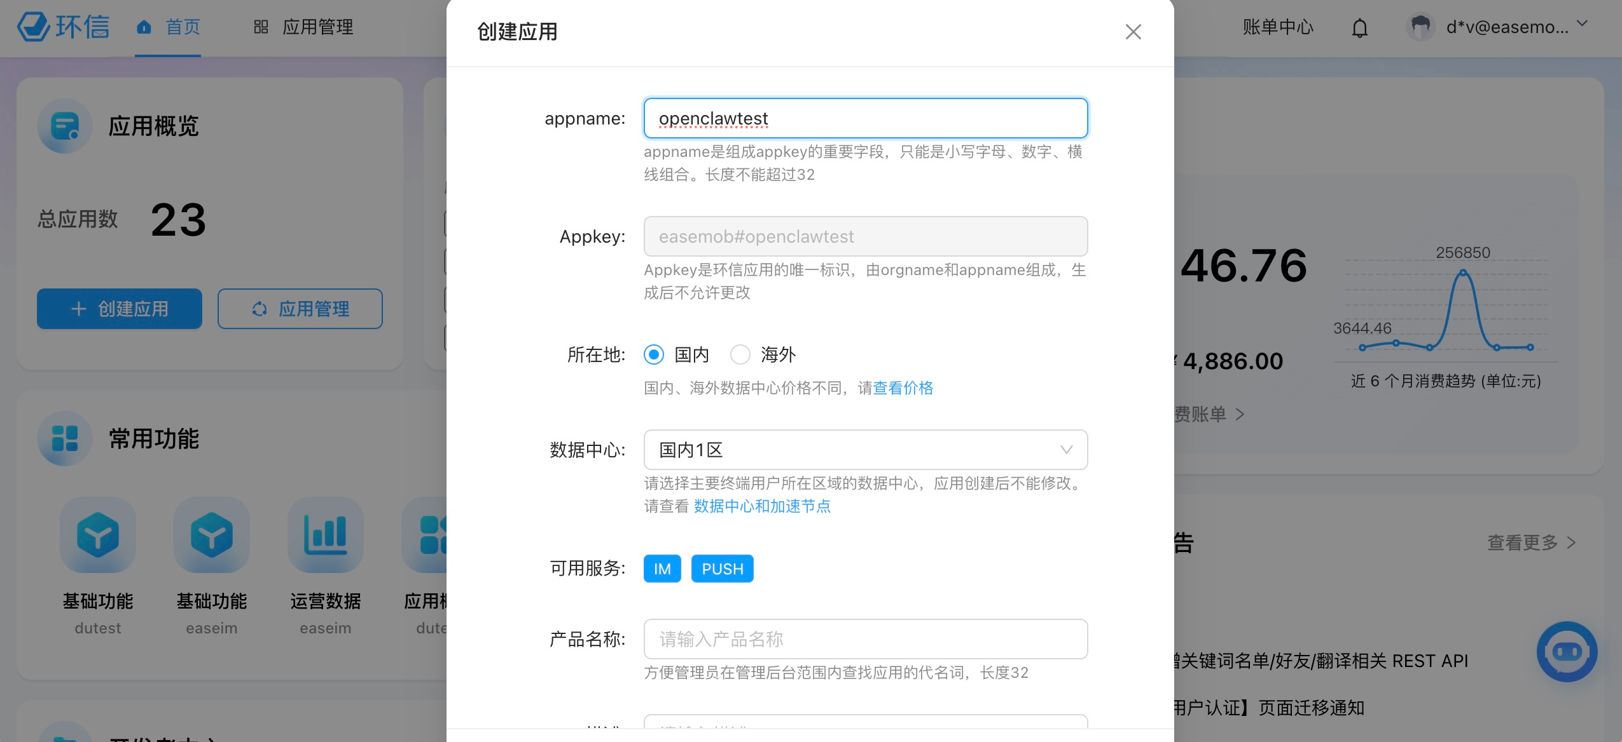
Task: Click the user avatar icon
Action: (1420, 27)
